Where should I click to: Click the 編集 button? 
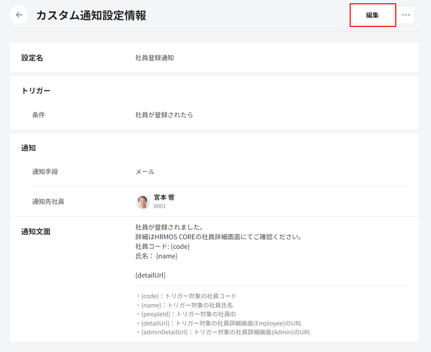point(372,15)
